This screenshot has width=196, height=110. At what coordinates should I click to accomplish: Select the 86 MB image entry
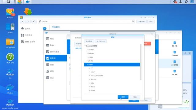pos(175,44)
